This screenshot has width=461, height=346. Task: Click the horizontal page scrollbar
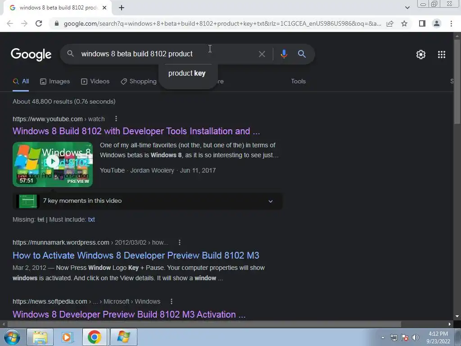point(204,324)
